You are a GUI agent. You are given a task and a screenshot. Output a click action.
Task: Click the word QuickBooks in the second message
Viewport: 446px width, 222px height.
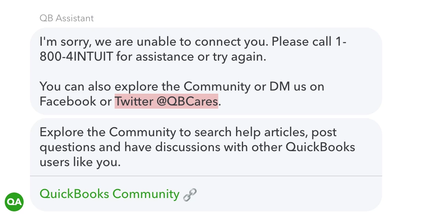320,147
